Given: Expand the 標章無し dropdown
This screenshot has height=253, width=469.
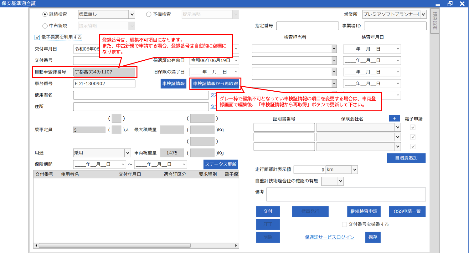Looking at the screenshot, I should coord(132,14).
